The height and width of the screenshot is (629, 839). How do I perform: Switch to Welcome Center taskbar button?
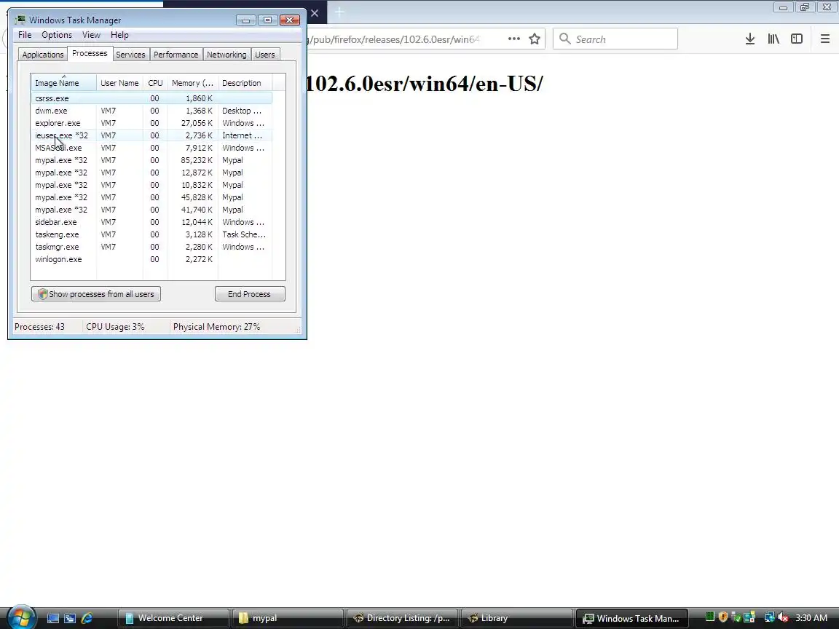173,618
